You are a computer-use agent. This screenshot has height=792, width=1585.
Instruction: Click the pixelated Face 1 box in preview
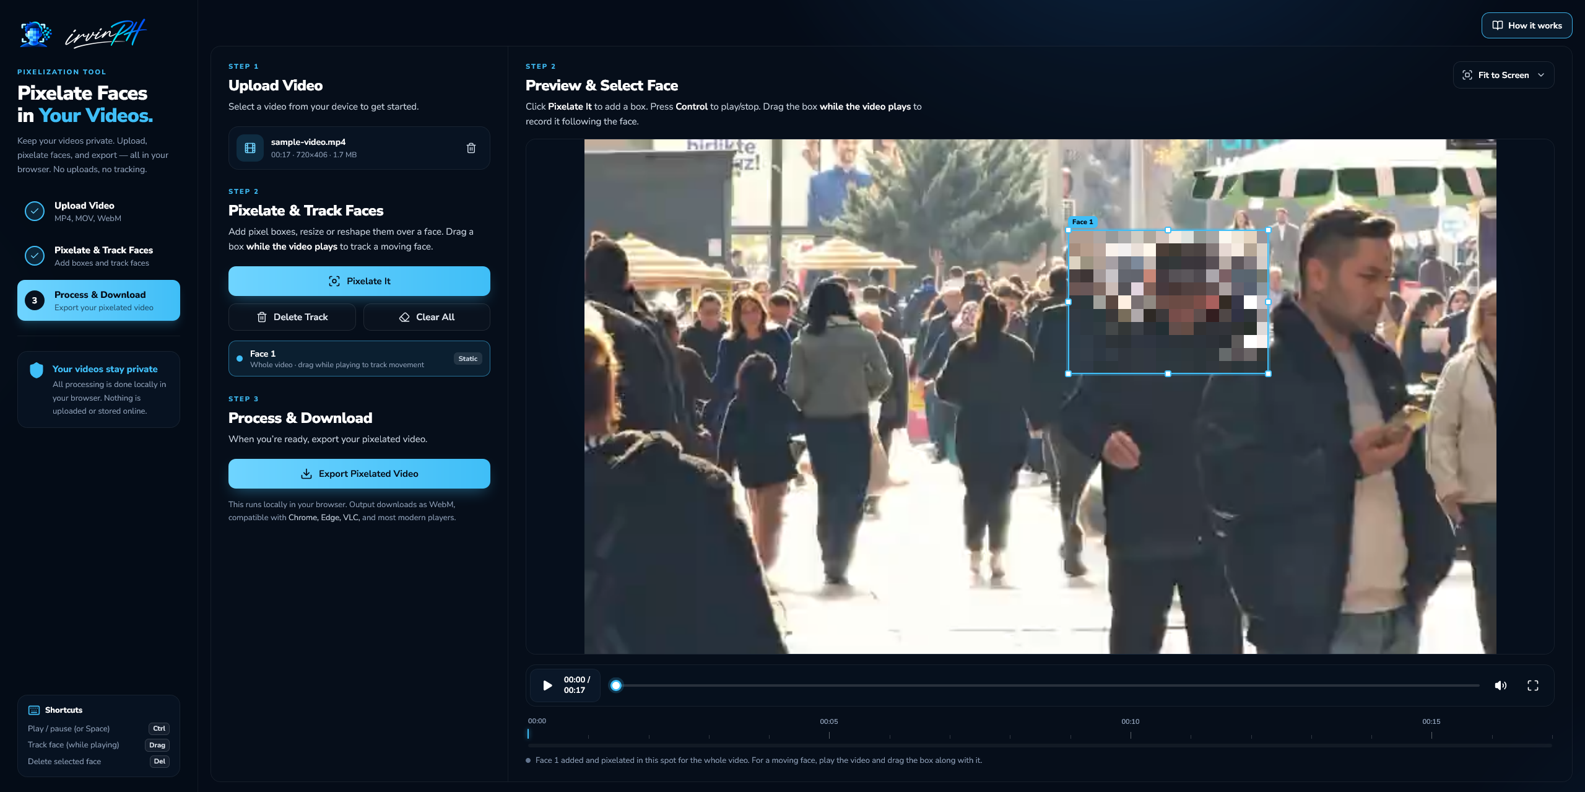click(x=1168, y=302)
